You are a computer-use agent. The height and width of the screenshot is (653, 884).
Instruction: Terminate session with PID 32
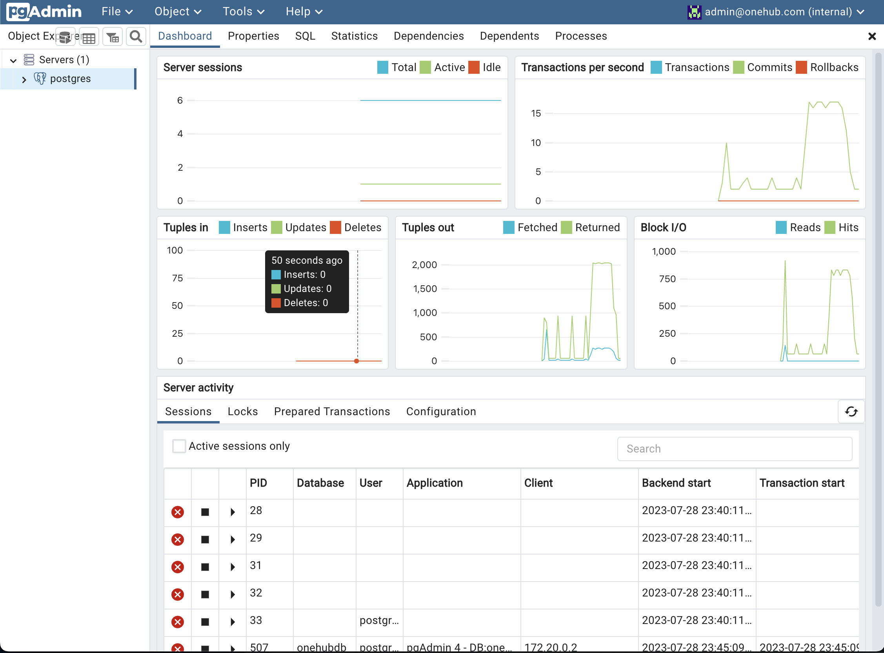click(177, 595)
